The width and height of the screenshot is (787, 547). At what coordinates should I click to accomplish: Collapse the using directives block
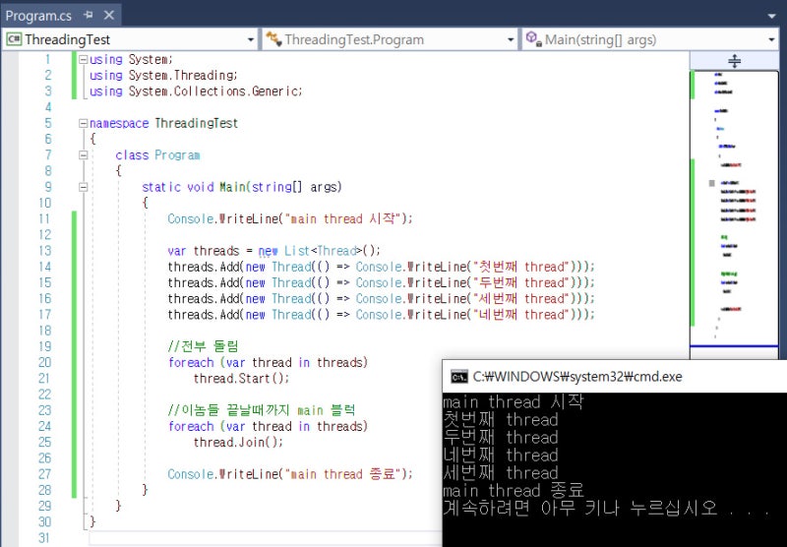point(83,60)
